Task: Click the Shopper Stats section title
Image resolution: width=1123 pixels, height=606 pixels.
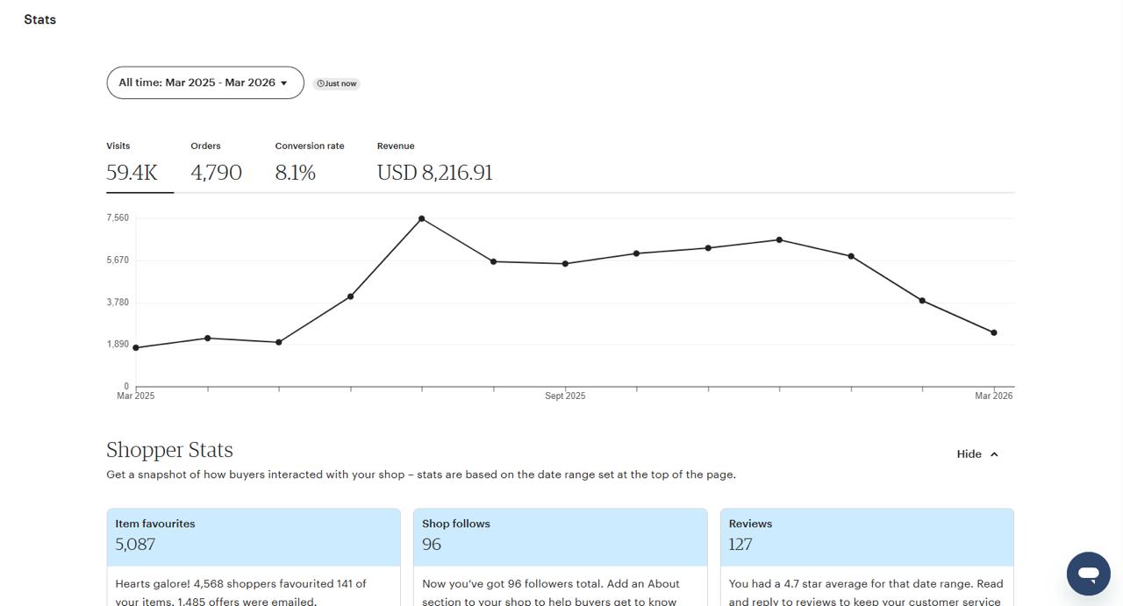Action: coord(169,450)
